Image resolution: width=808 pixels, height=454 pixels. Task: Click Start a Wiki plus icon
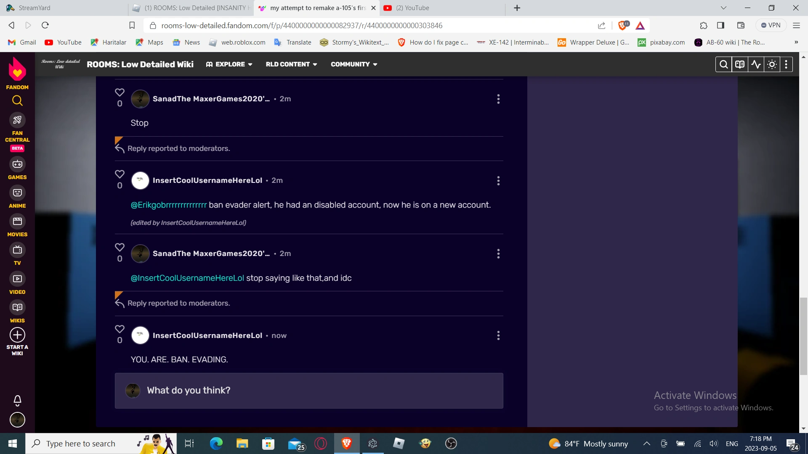click(x=17, y=335)
